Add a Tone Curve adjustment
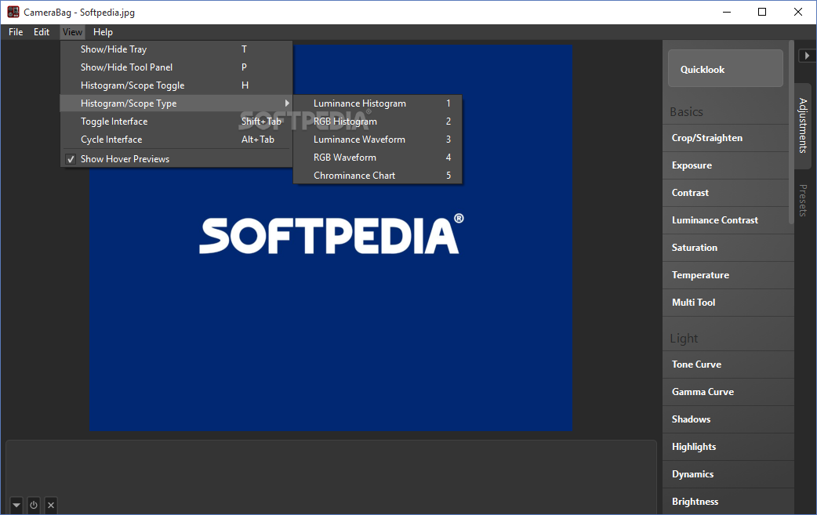Image resolution: width=817 pixels, height=515 pixels. pyautogui.click(x=728, y=364)
